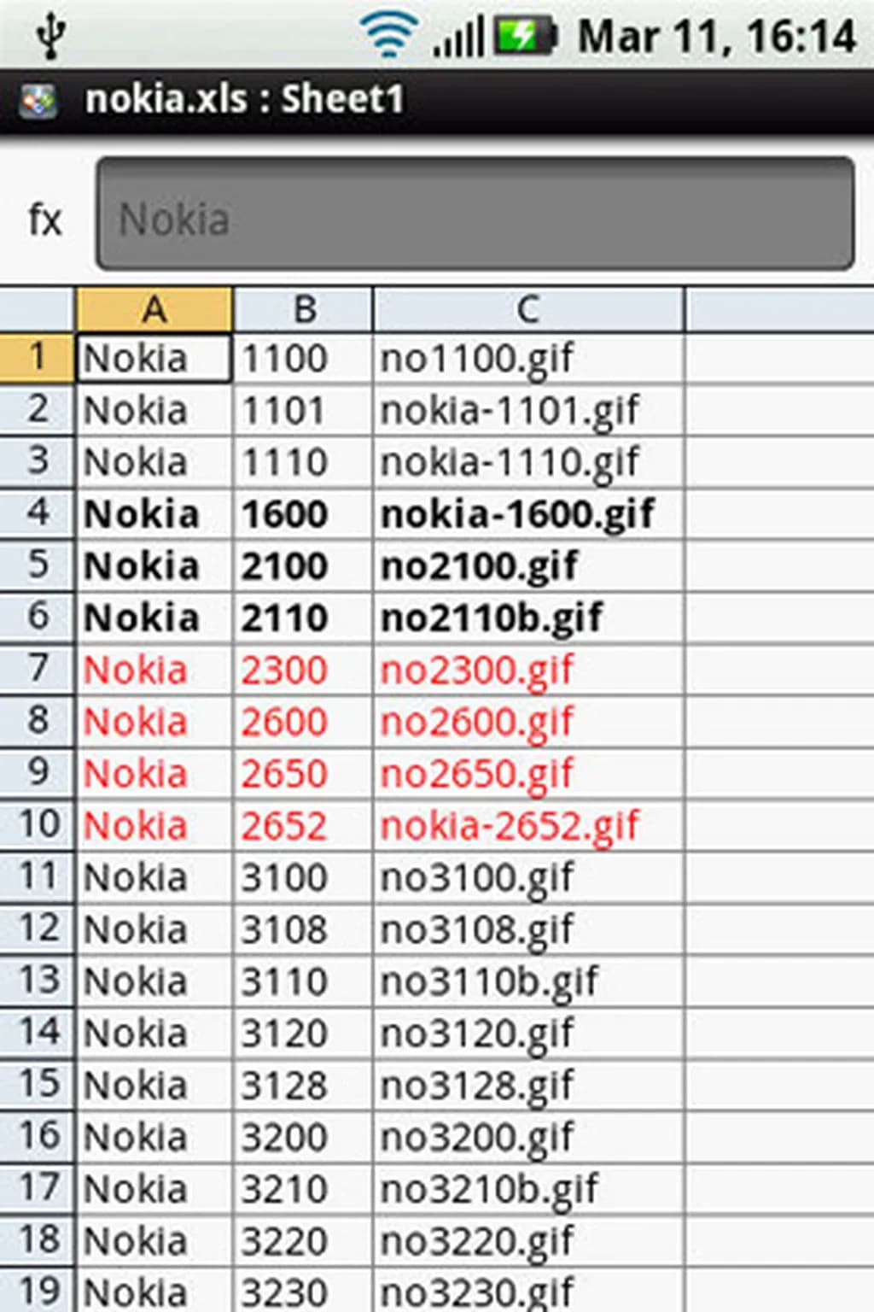Screen dimensions: 874x1312
Task: Tap the cellular signal bars icon
Action: click(x=457, y=38)
